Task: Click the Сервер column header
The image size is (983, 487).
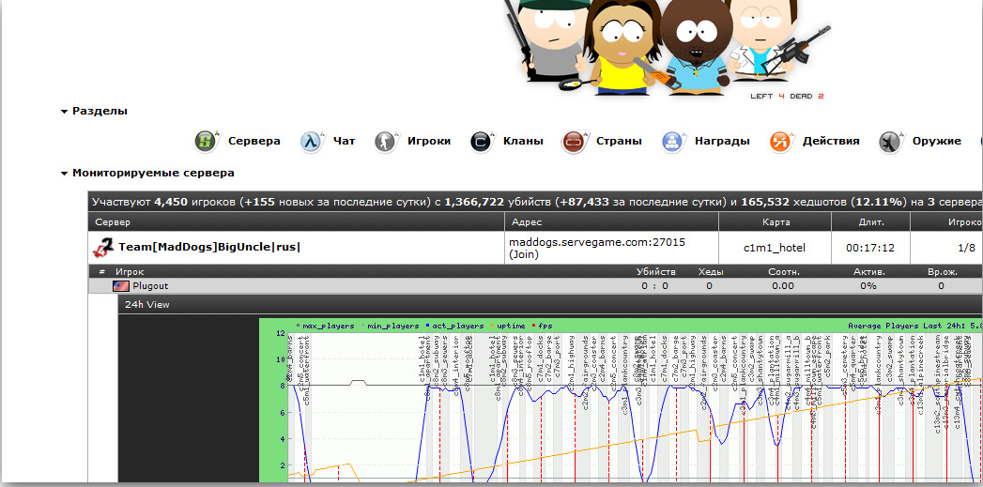Action: click(x=113, y=221)
